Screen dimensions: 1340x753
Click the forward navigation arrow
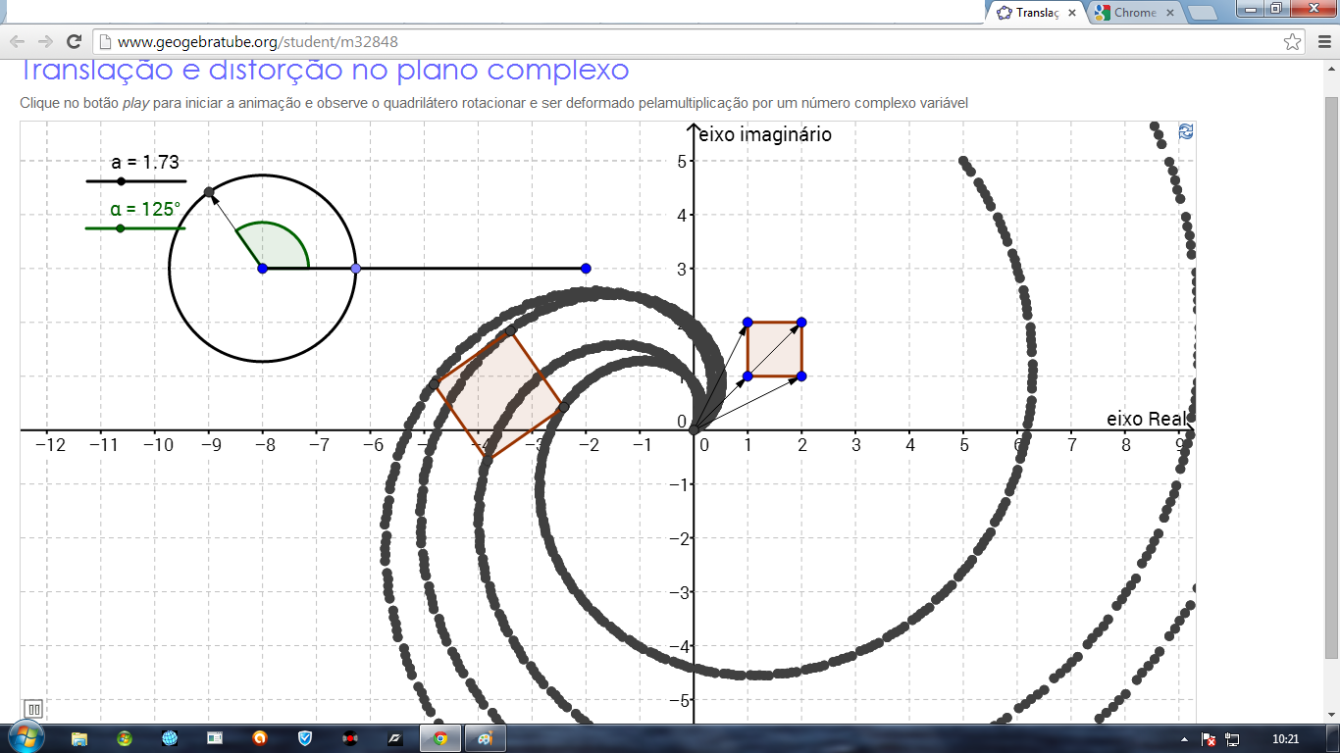47,43
